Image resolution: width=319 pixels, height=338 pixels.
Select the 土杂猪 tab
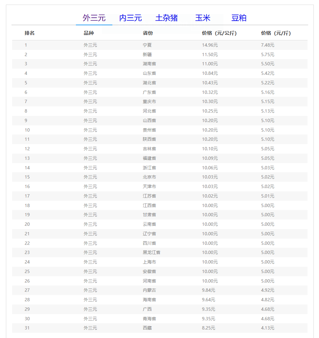point(167,18)
